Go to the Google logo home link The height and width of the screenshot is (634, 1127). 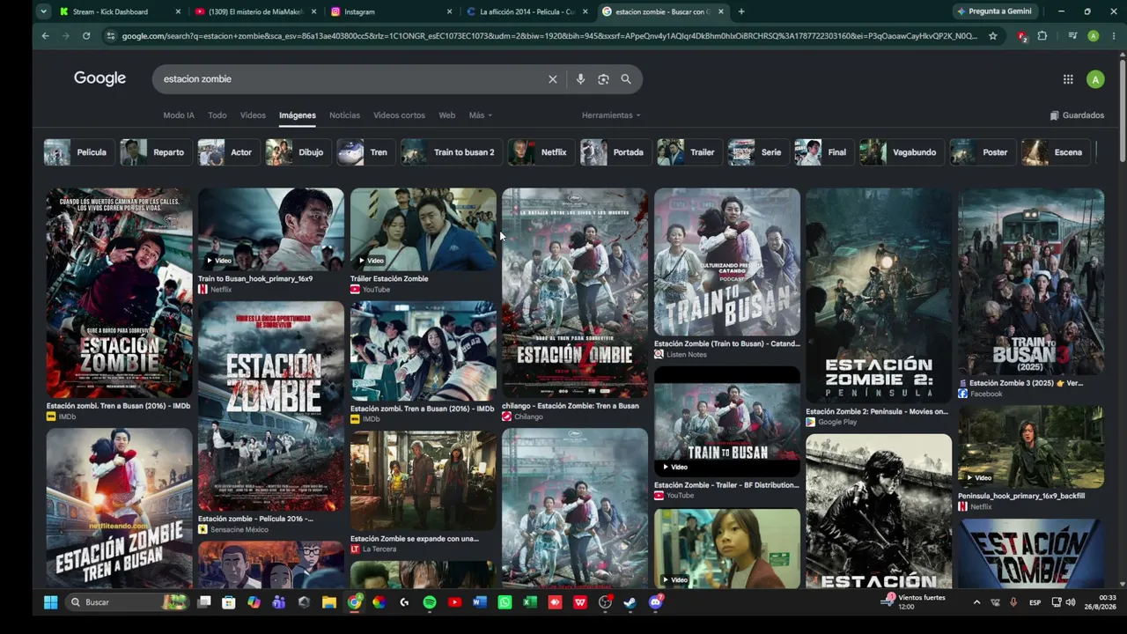(99, 78)
